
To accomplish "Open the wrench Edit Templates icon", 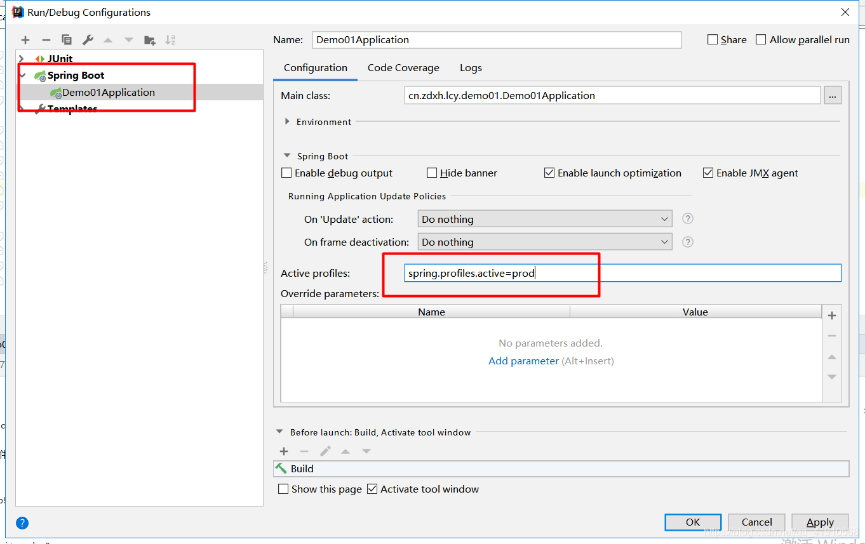I will 88,40.
